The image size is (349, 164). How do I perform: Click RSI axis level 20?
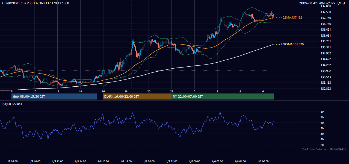click(322, 145)
